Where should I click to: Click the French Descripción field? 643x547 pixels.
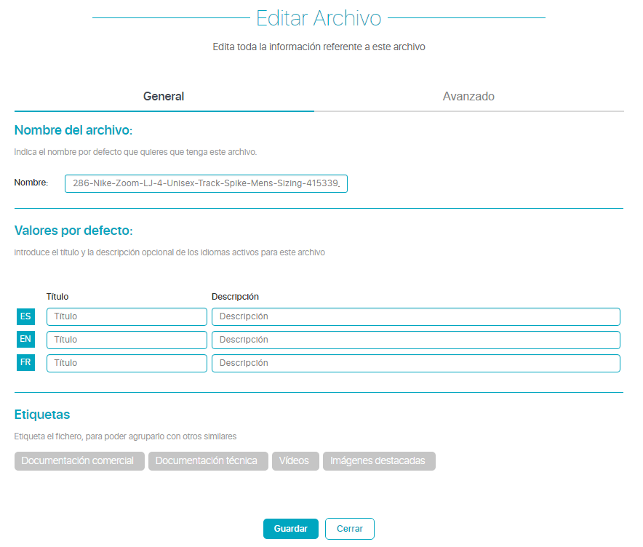[415, 363]
